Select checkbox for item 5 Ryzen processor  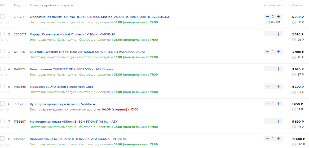[x=2, y=86]
